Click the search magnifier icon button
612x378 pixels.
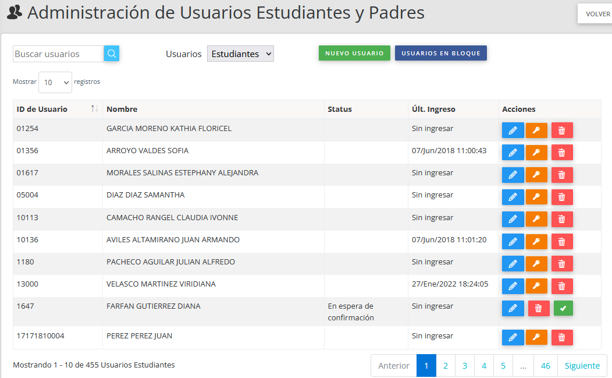pyautogui.click(x=112, y=54)
